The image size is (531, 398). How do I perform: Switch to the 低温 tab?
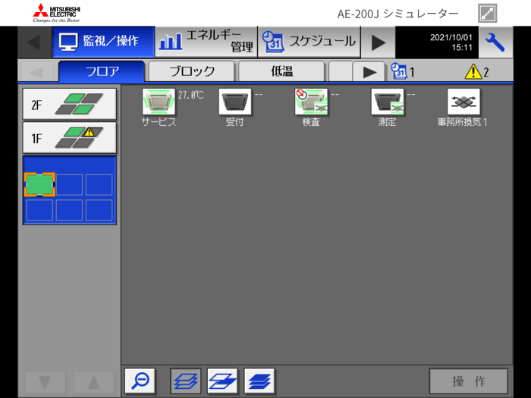[x=281, y=71]
